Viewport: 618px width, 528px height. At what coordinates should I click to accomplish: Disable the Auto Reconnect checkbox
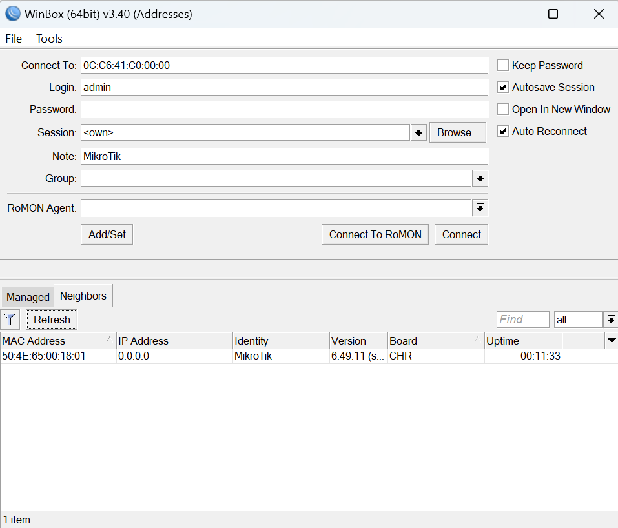point(503,131)
